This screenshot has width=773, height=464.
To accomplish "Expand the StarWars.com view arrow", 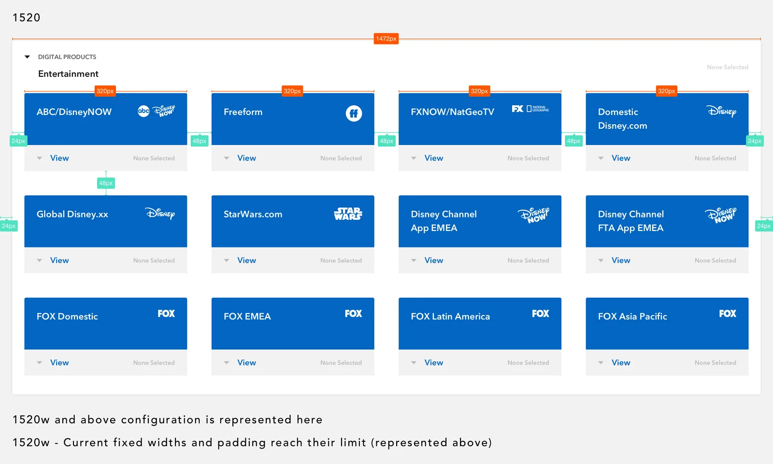I will 227,261.
